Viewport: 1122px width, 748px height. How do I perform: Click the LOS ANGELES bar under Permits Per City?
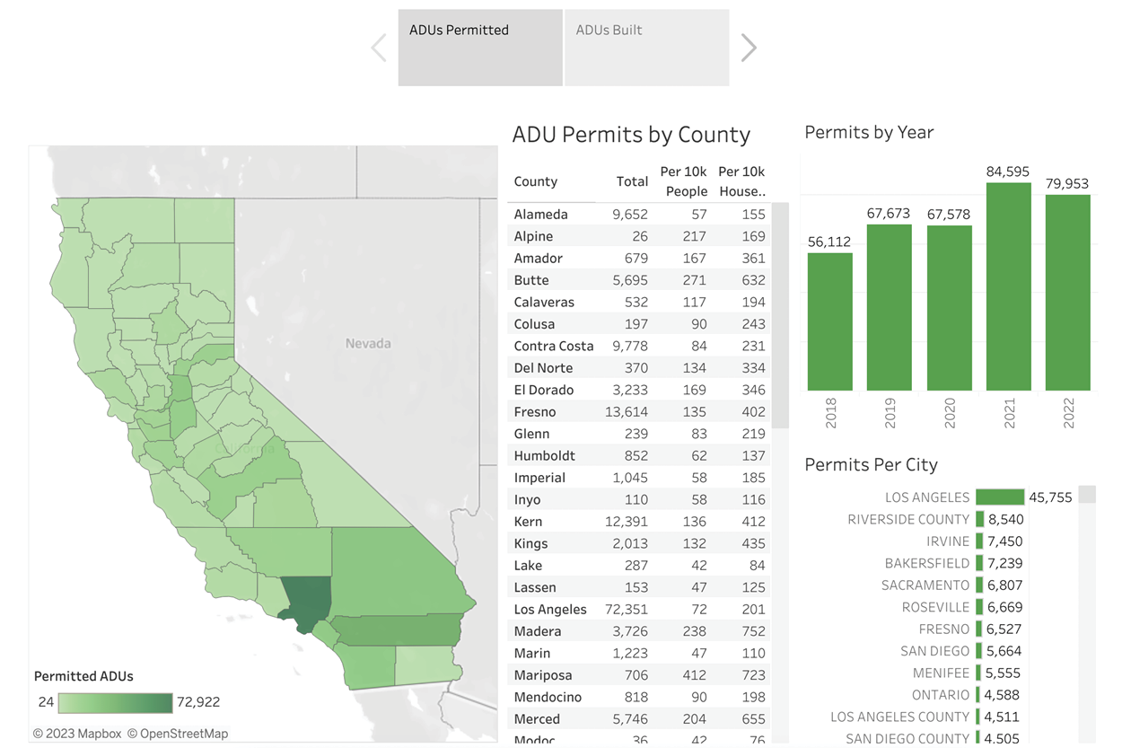pyautogui.click(x=998, y=497)
